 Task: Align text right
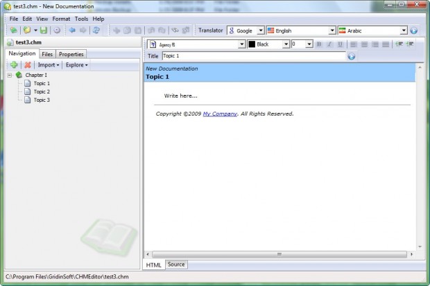click(x=375, y=44)
